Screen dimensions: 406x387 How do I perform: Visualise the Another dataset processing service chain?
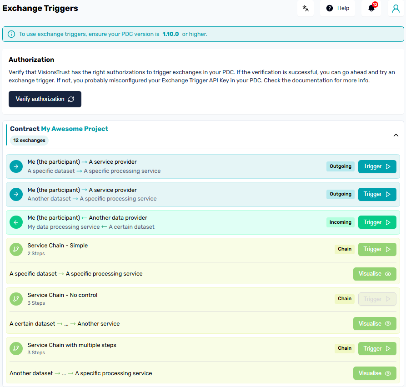tap(375, 373)
